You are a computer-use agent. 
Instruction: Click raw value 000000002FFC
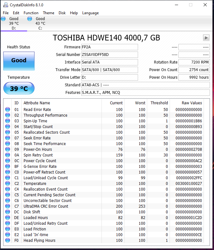189,178
